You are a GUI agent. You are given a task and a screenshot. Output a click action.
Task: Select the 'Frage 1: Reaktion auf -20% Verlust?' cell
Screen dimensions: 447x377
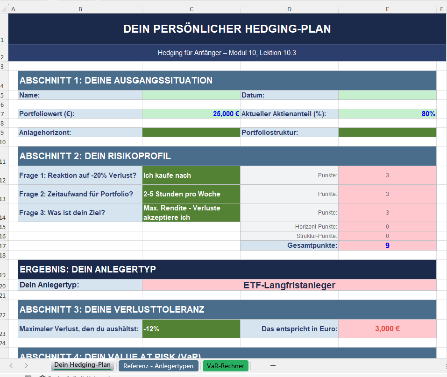(80, 175)
